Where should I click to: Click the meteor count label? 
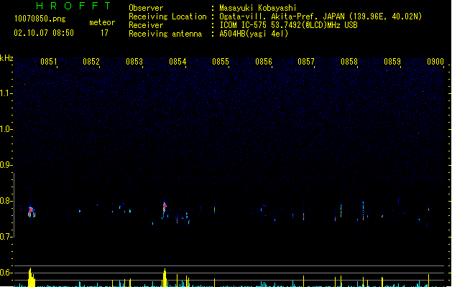(x=102, y=22)
